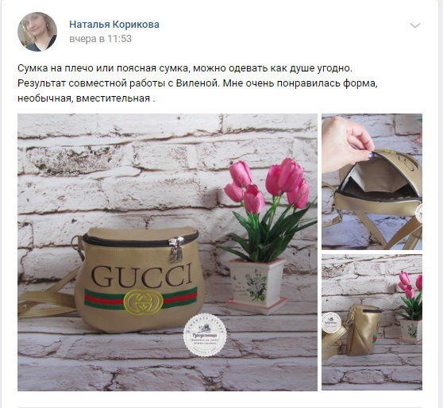Click the silver zipper pull on the bag
Screen dimensions: 443x408
(177, 248)
